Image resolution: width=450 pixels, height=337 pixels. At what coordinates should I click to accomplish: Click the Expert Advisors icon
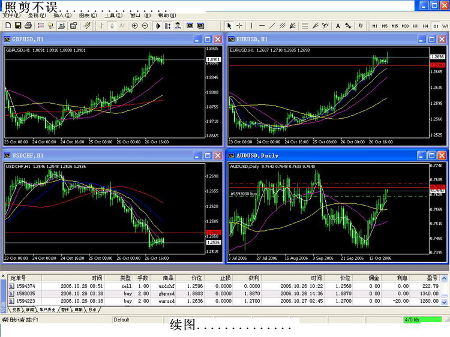pyautogui.click(x=178, y=26)
